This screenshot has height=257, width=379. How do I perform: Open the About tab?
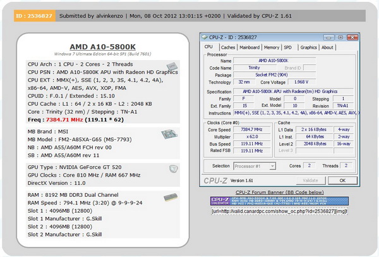[x=327, y=47]
